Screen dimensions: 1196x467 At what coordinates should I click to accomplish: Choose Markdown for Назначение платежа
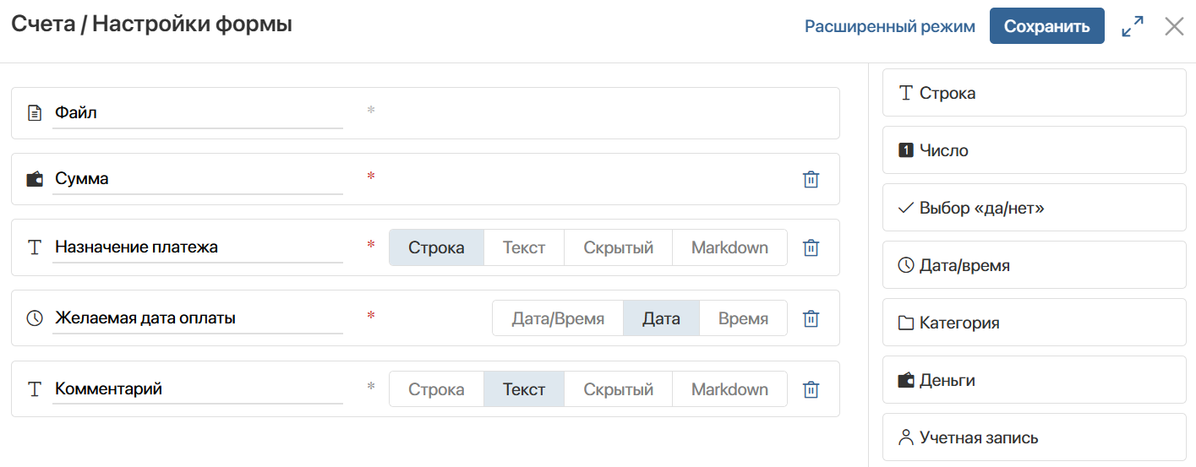(x=729, y=247)
